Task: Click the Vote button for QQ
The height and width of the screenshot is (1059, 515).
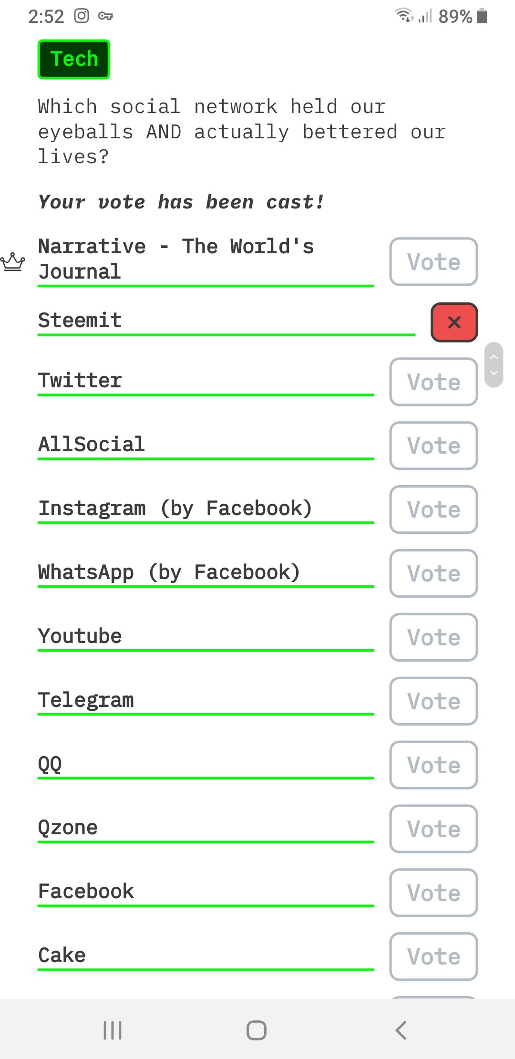Action: click(x=433, y=765)
